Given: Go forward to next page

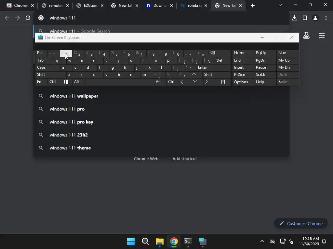Looking at the screenshot, I should (x=18, y=18).
